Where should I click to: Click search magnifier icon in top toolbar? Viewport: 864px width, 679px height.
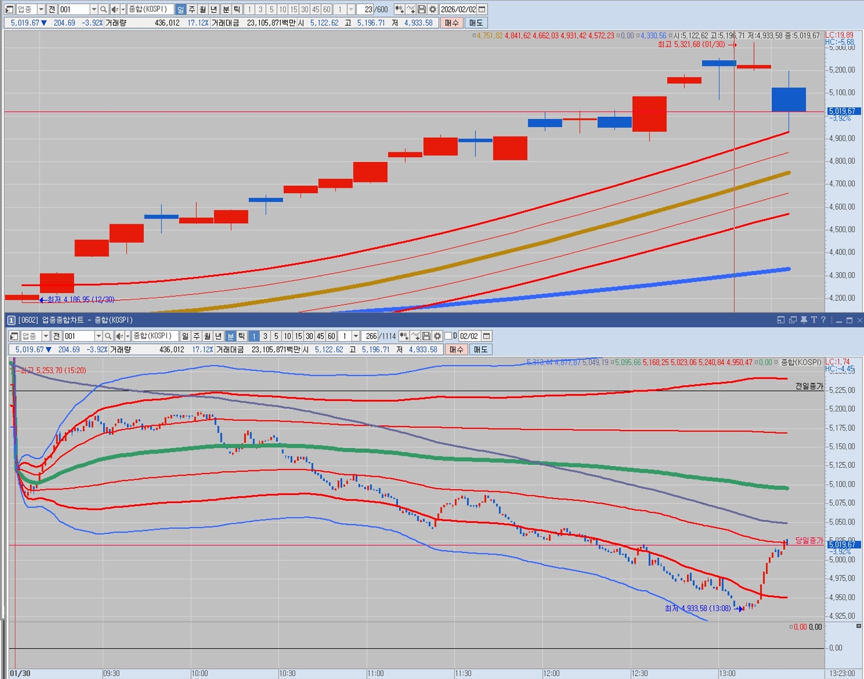(103, 9)
